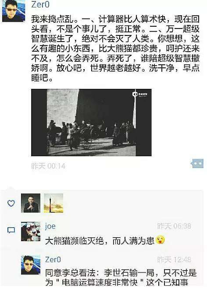View profile of liker with tower avatar
207x288 pixels.
pos(54,203)
